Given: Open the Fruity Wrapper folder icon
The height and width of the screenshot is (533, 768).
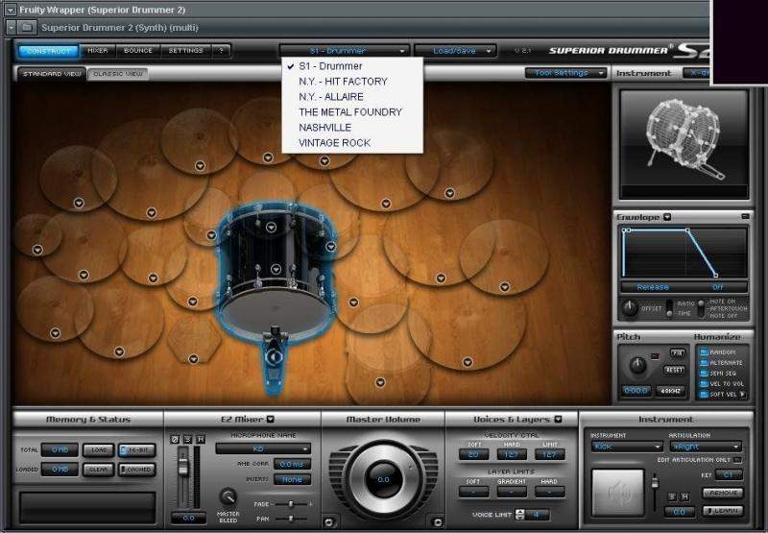Looking at the screenshot, I should click(27, 27).
